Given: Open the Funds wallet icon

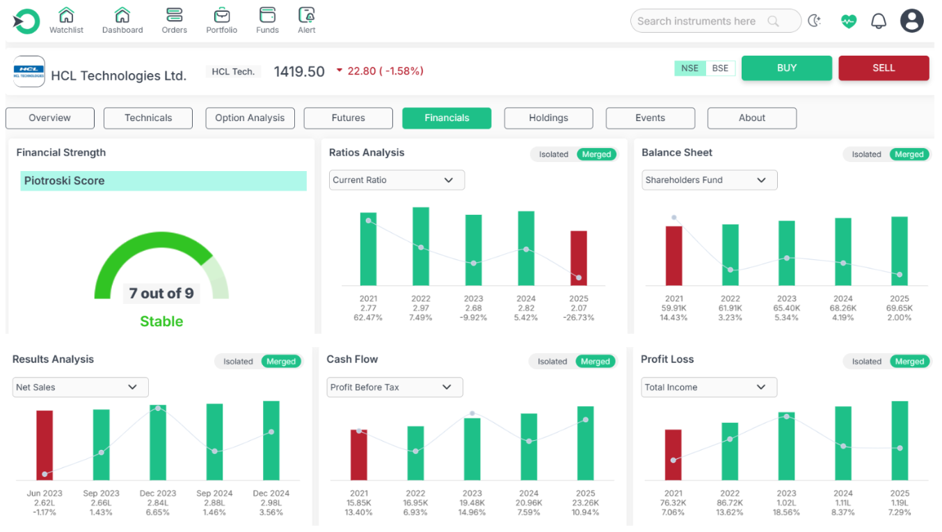Looking at the screenshot, I should pyautogui.click(x=267, y=15).
